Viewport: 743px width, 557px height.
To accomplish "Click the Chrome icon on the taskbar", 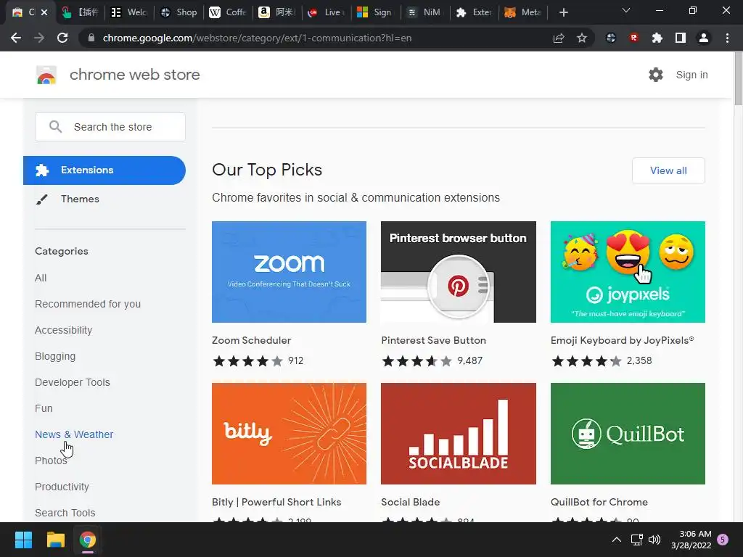I will click(x=88, y=540).
